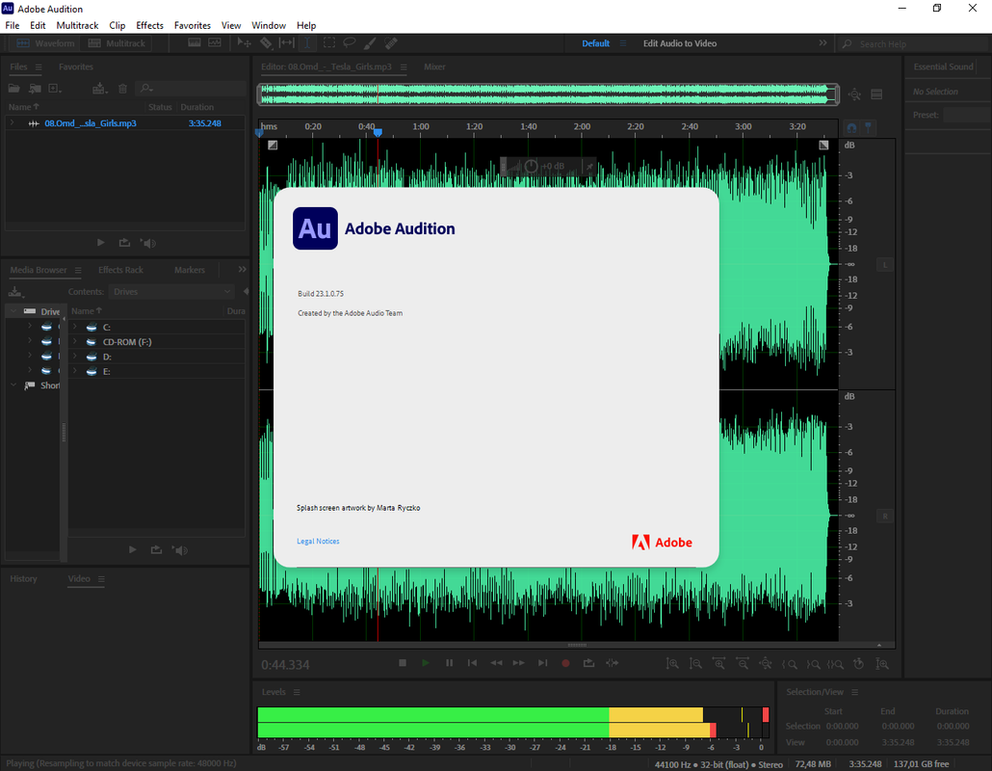
Task: Open Legal Notices link in About dialog
Action: (x=318, y=542)
